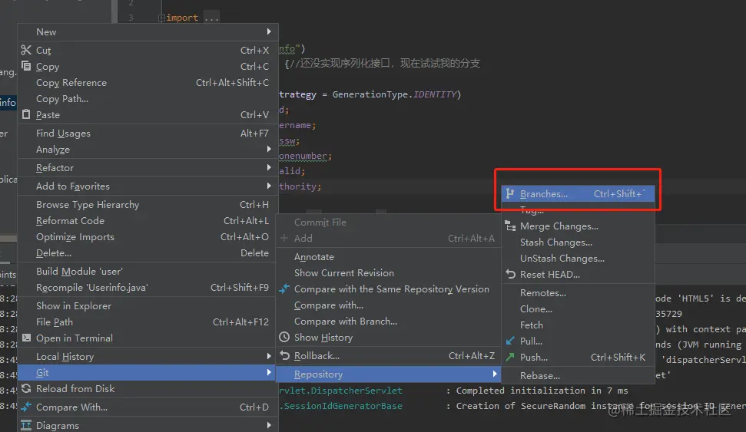Choose Copy Reference from context menu
The height and width of the screenshot is (432, 746).
[x=148, y=83]
